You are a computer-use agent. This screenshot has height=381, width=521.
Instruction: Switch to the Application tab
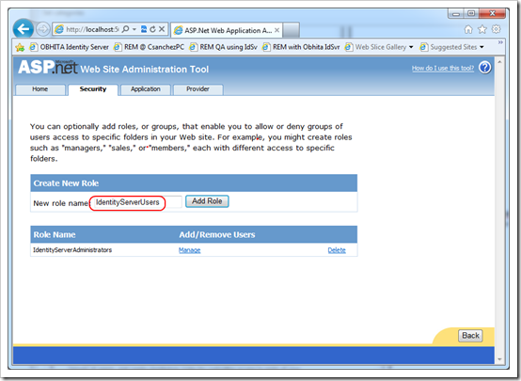coord(146,89)
